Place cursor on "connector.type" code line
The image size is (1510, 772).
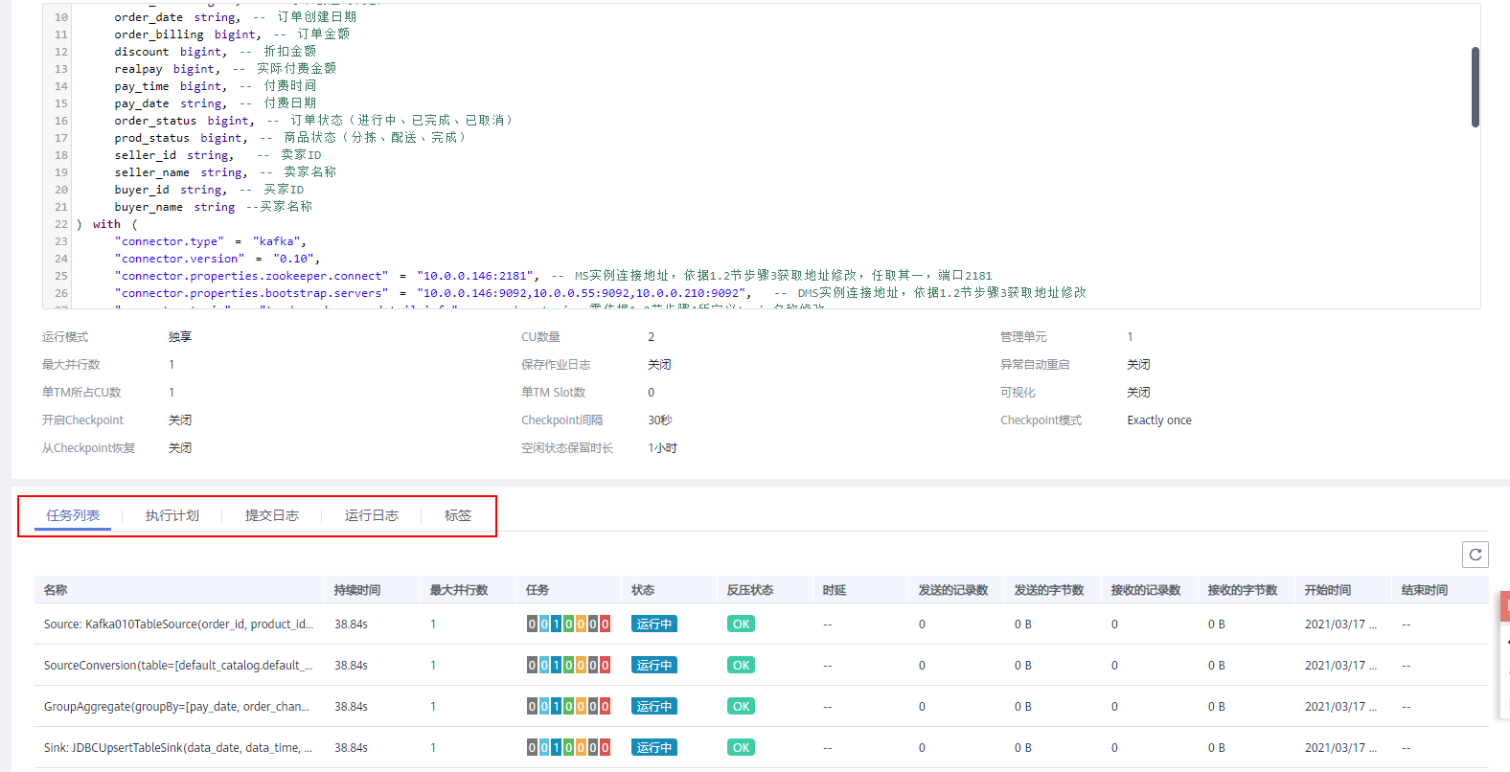tap(210, 241)
